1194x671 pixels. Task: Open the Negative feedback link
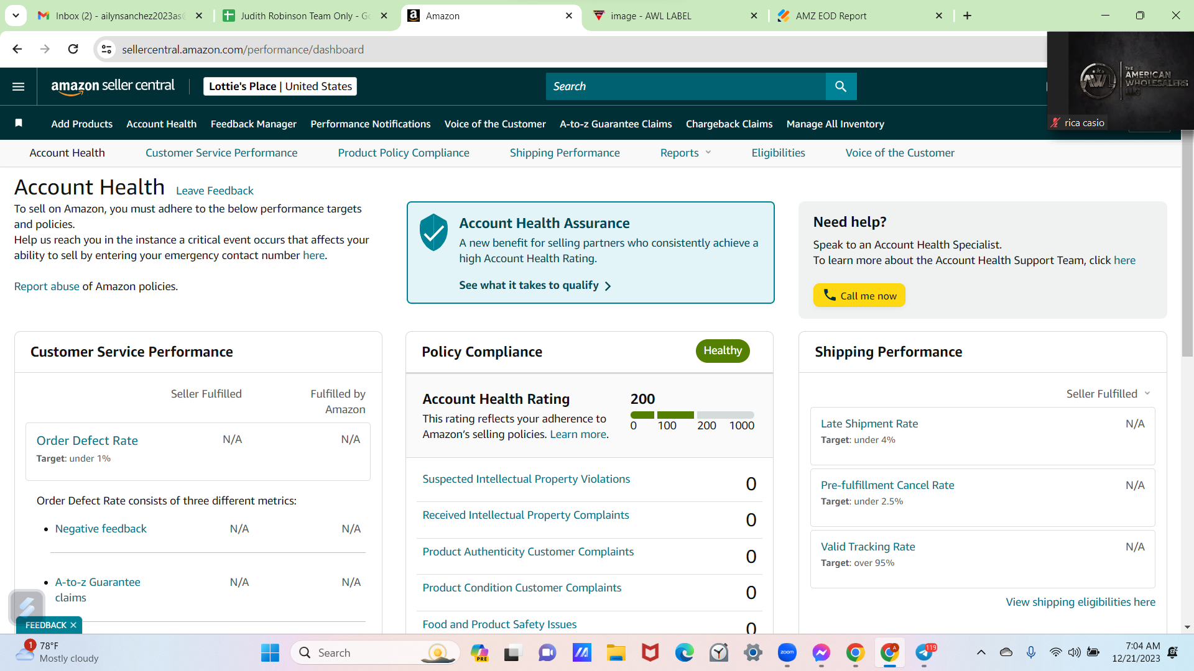coord(101,529)
